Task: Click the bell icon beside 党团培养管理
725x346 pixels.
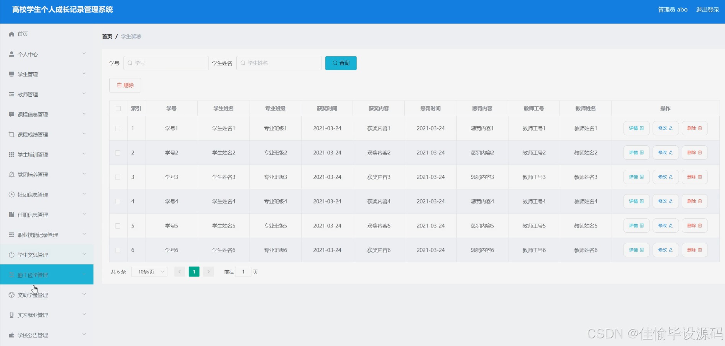Action: point(11,175)
